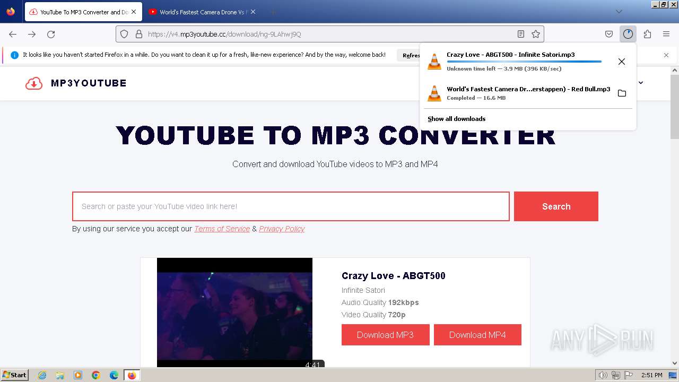Click the Firefox back arrow
Image resolution: width=679 pixels, height=382 pixels.
tap(13, 34)
